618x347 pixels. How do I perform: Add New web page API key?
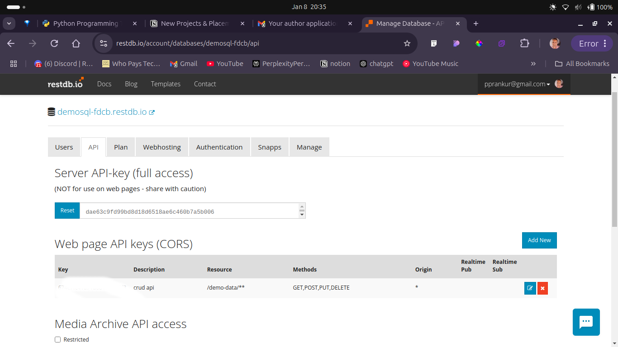(x=539, y=240)
